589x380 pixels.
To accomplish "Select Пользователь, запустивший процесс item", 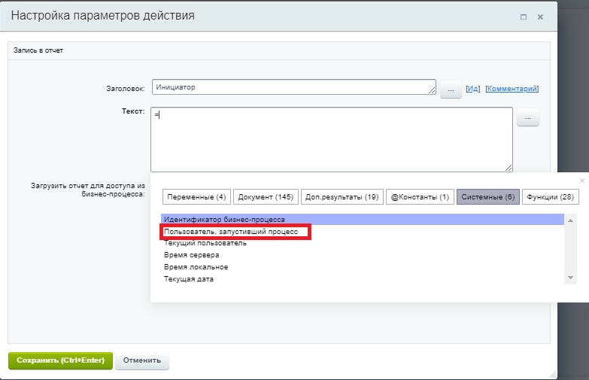I will 363,232.
